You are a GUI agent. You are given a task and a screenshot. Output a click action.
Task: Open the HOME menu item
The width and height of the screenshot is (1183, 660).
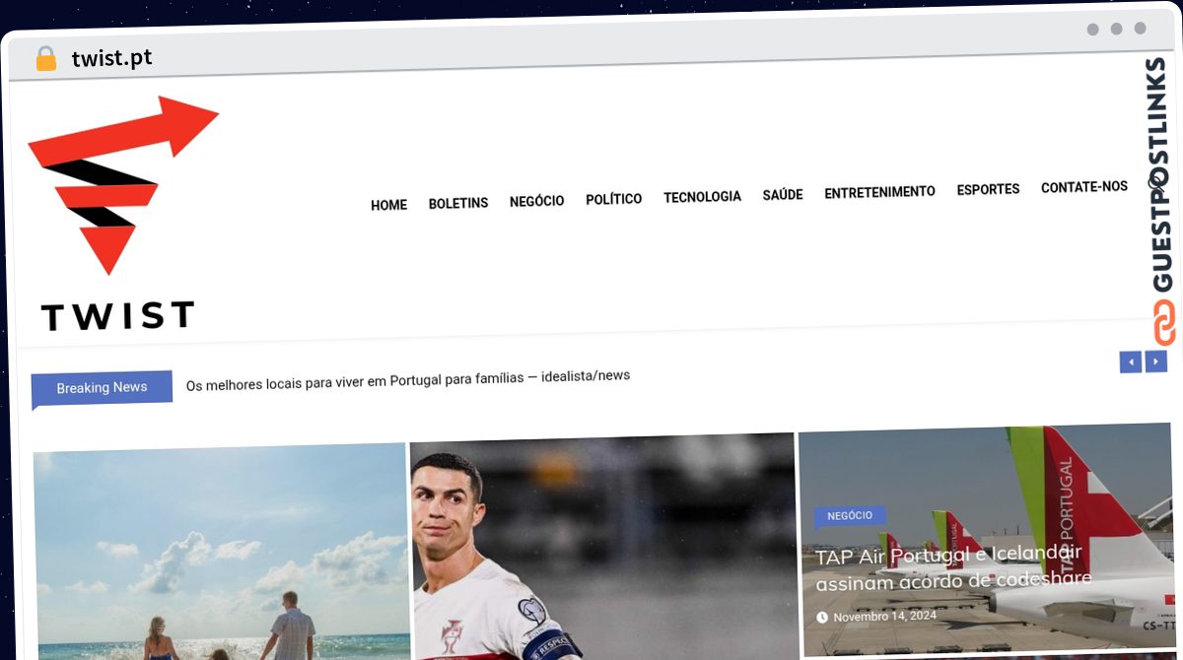[388, 205]
